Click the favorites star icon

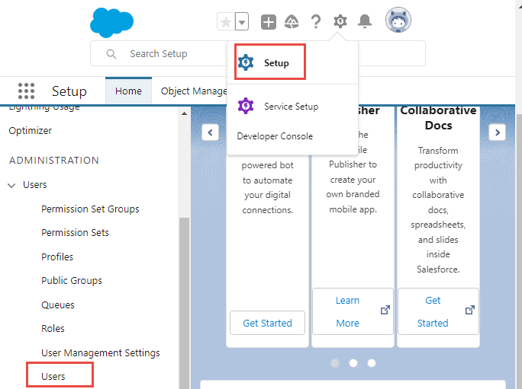click(226, 22)
